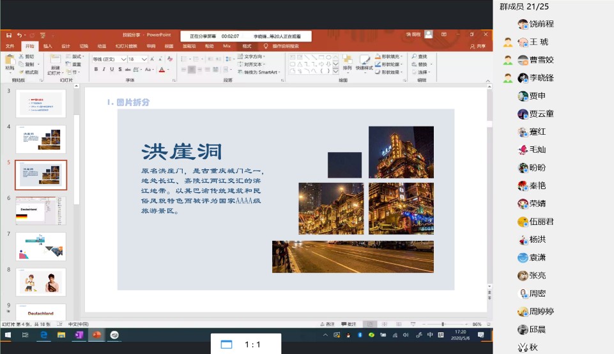Screen dimensions: 614x354
Task: Switch to the Design (设计) tab
Action: tap(66, 46)
